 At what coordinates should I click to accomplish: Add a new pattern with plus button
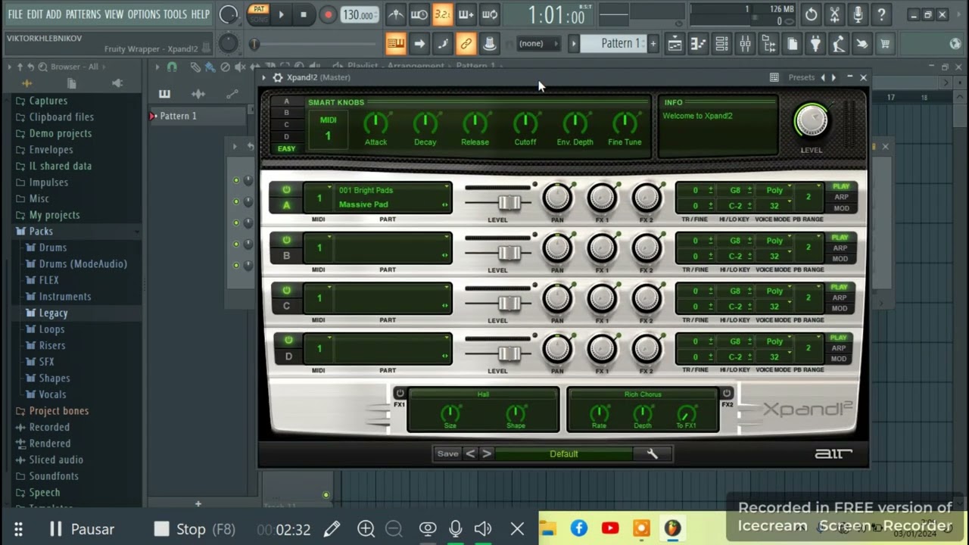point(653,44)
